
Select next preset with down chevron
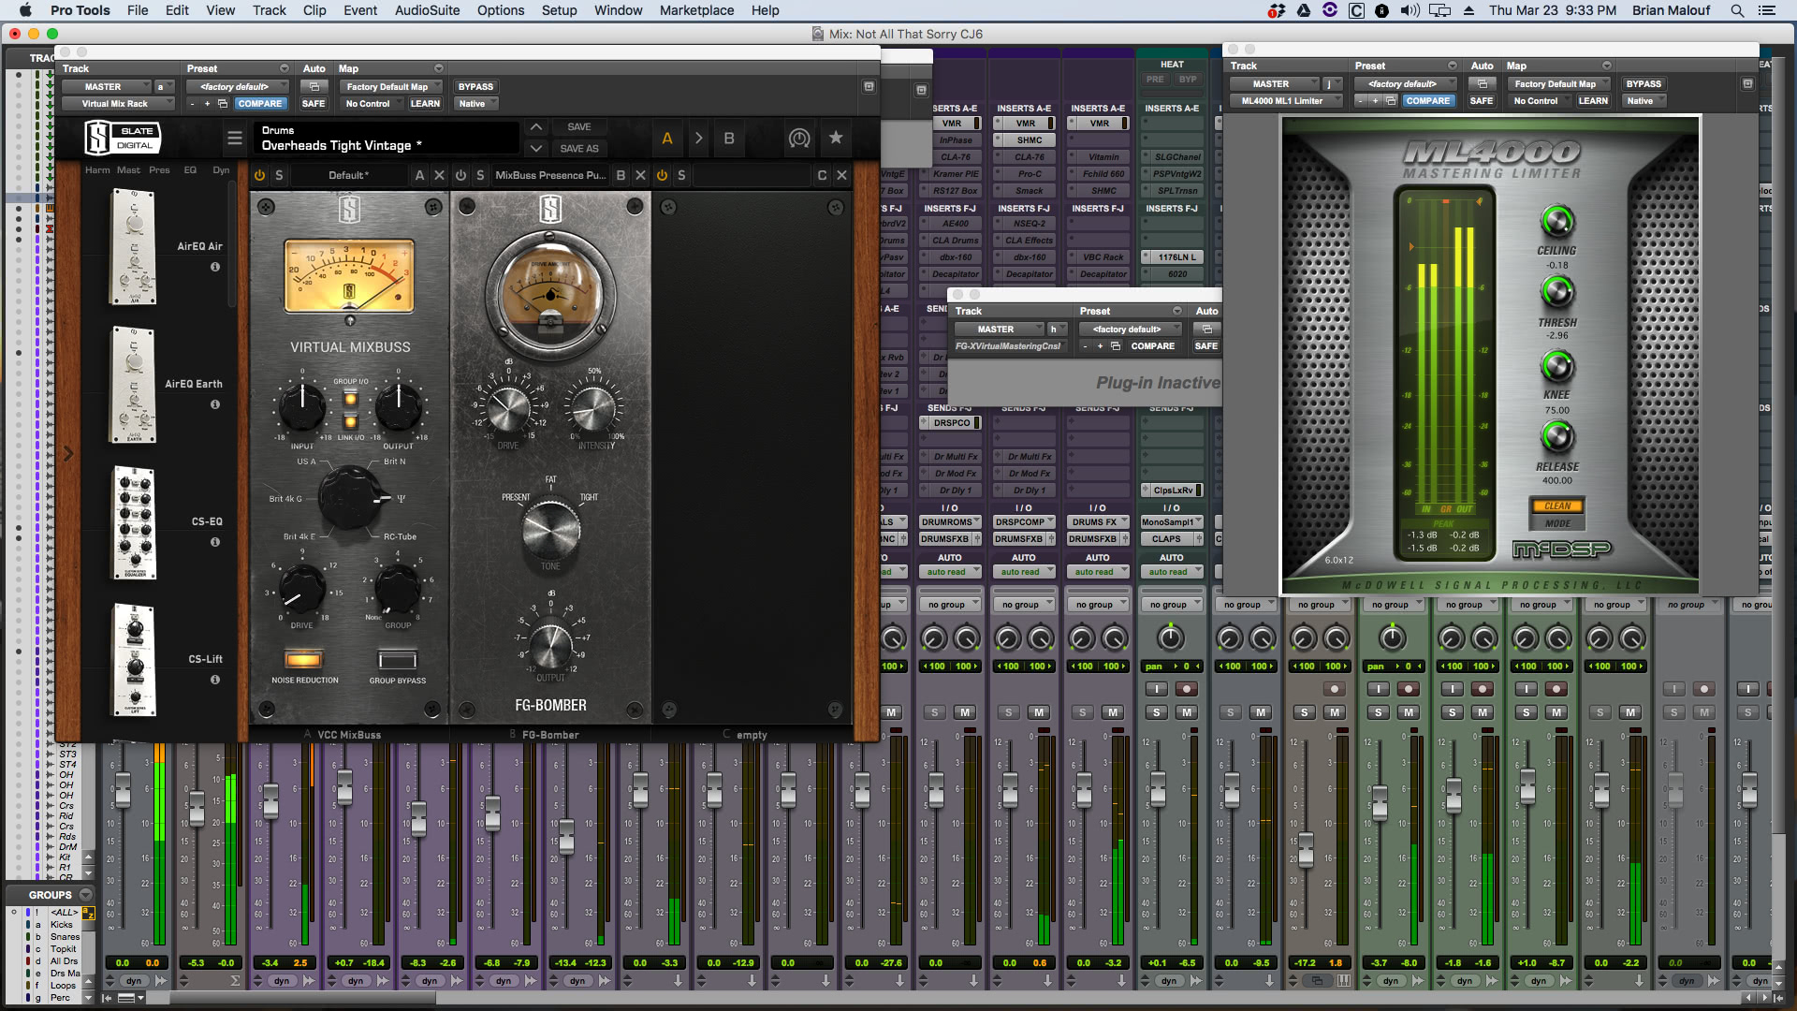coord(535,148)
